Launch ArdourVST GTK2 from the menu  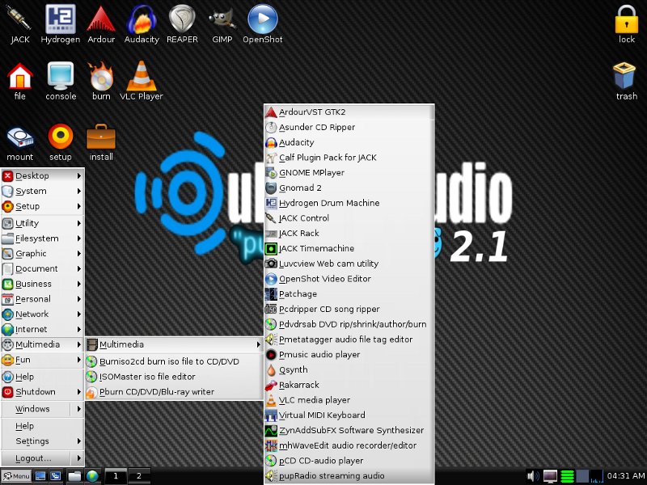[349, 112]
